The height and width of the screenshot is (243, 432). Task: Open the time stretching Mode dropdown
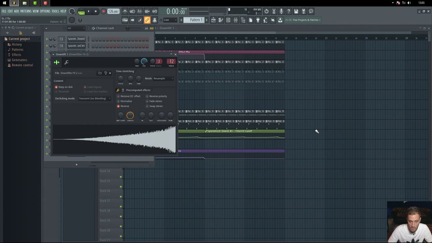163,78
